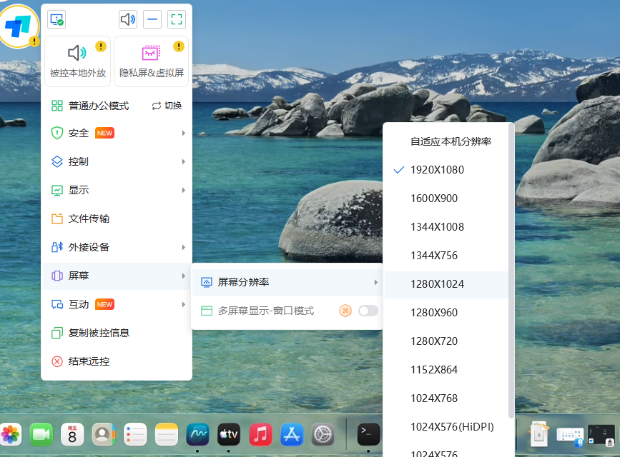The height and width of the screenshot is (457, 620).
Task: Click the orange premium badge beside 多屏幕显示
Action: (x=345, y=311)
